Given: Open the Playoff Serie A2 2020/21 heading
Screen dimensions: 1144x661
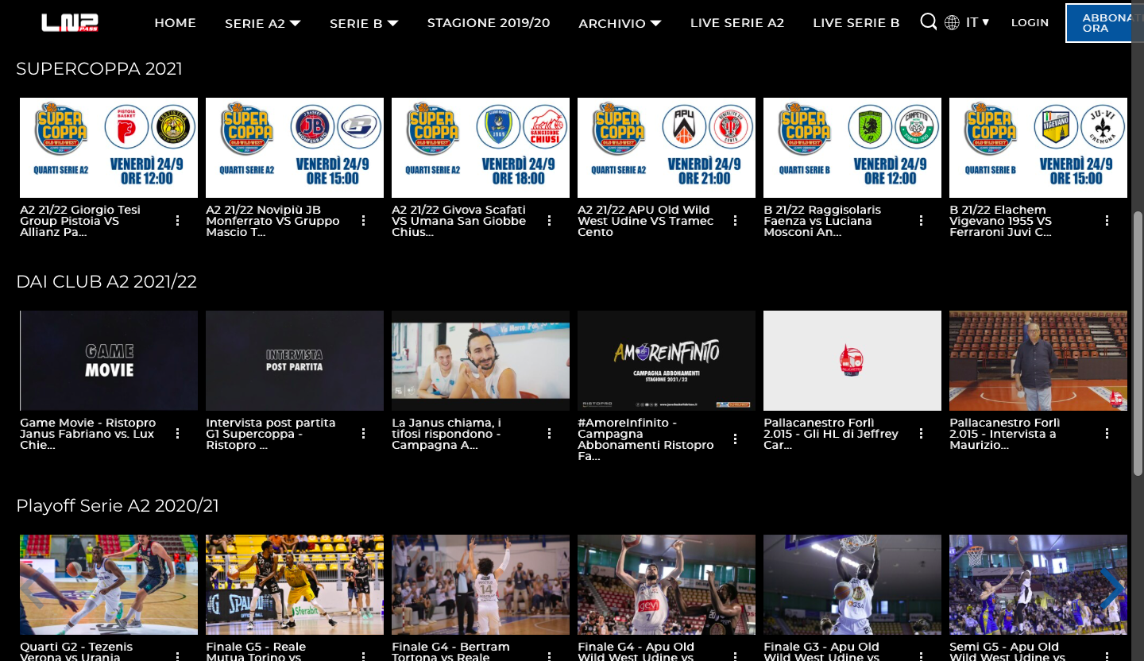Looking at the screenshot, I should [x=118, y=506].
